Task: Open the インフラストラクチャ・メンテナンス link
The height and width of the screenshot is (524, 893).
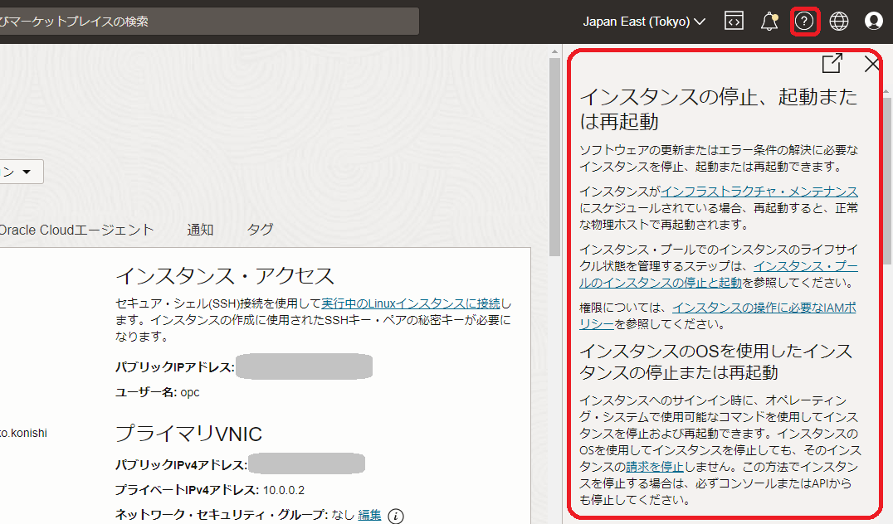Action: coord(759,192)
